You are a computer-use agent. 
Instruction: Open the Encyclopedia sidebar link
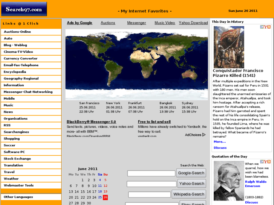31,72
